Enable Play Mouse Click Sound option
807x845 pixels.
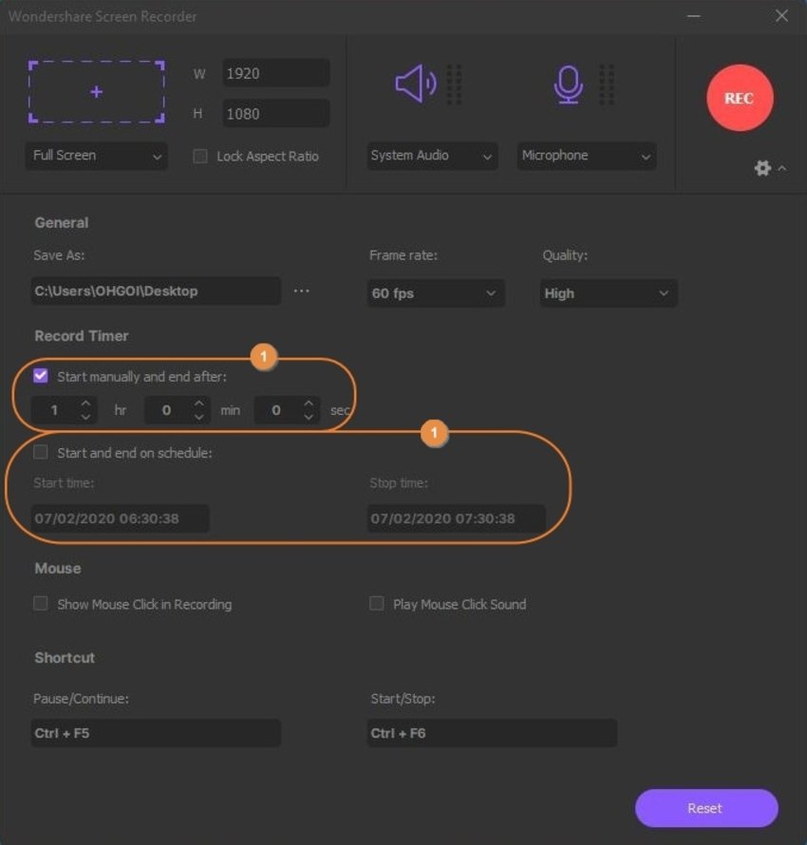[377, 604]
